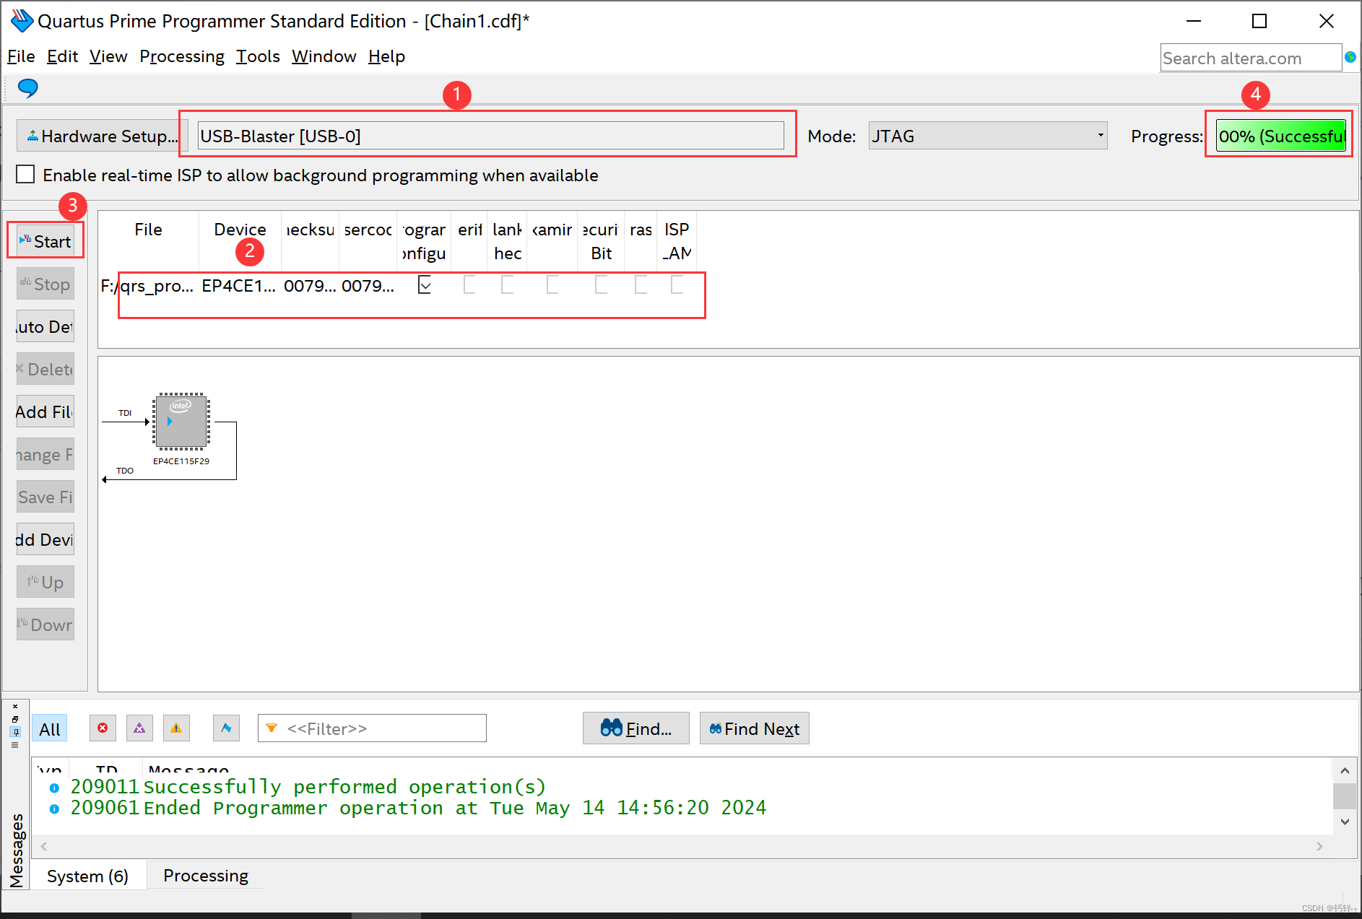Open Hardware Setup dialog
This screenshot has height=919, width=1362.
[102, 136]
